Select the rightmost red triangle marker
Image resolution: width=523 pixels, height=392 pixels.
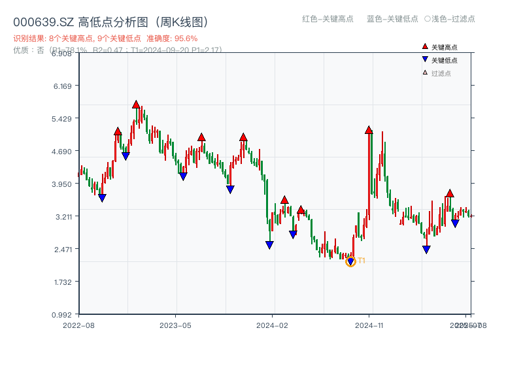tap(450, 194)
